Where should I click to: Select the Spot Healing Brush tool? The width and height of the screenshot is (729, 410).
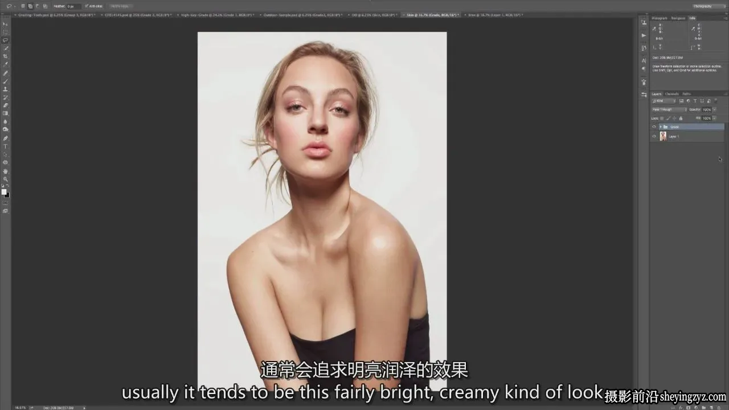[6, 73]
